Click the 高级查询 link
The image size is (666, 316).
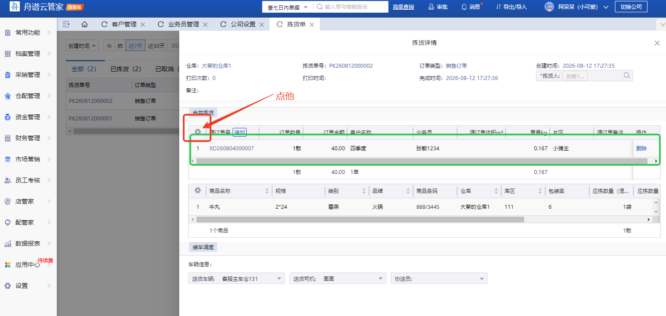[403, 7]
